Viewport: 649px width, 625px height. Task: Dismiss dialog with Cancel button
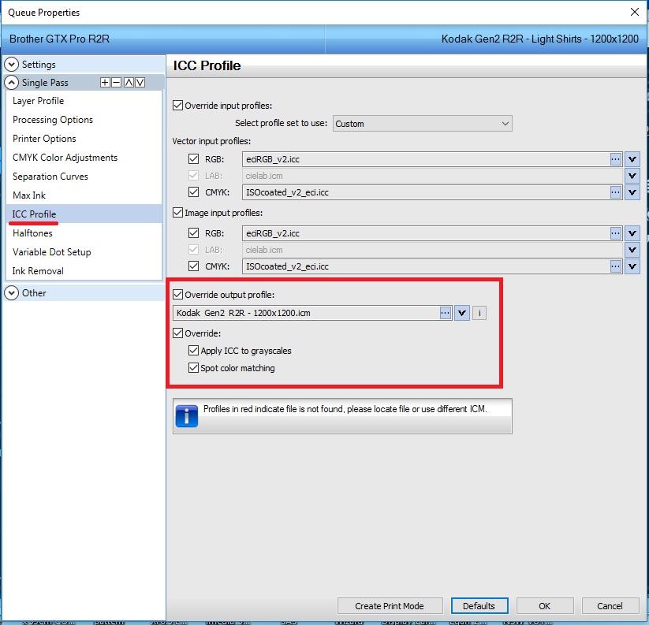(x=610, y=606)
